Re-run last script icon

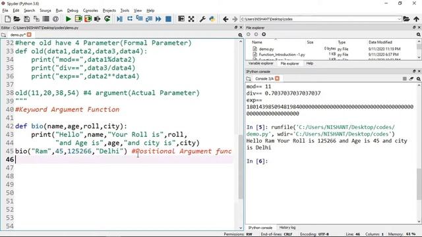pyautogui.click(x=107, y=19)
